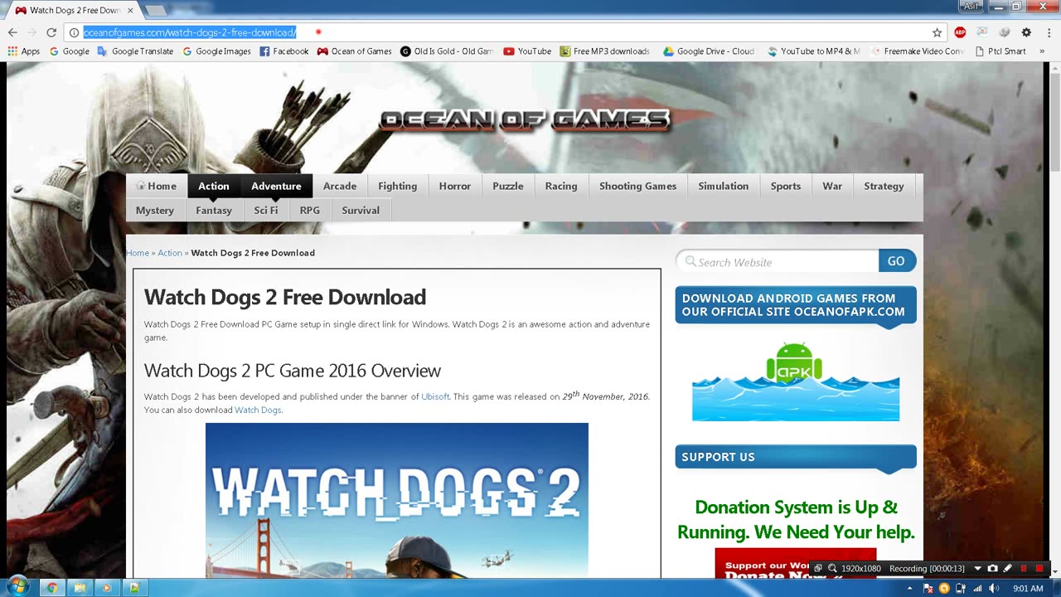The image size is (1061, 597).
Task: Go to Home in site navigation
Action: pyautogui.click(x=157, y=186)
